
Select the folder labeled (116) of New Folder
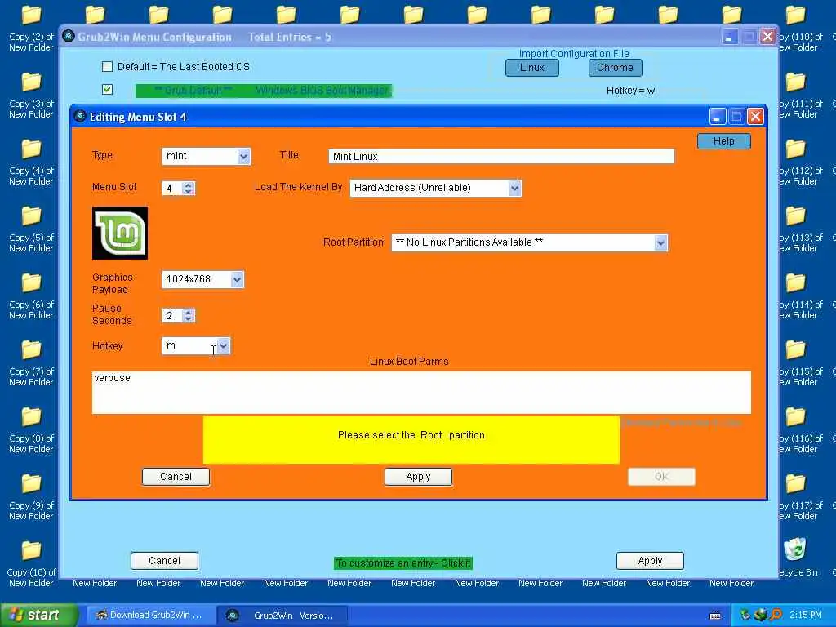(801, 431)
